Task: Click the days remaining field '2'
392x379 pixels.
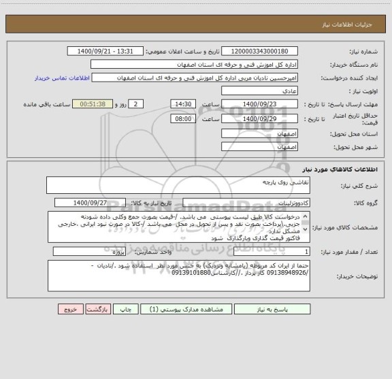Action: point(135,104)
